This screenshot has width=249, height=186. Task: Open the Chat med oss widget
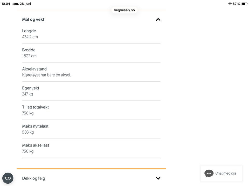pyautogui.click(x=221, y=174)
